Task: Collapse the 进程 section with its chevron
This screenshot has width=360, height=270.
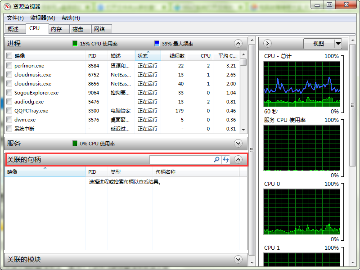Action: [x=238, y=44]
